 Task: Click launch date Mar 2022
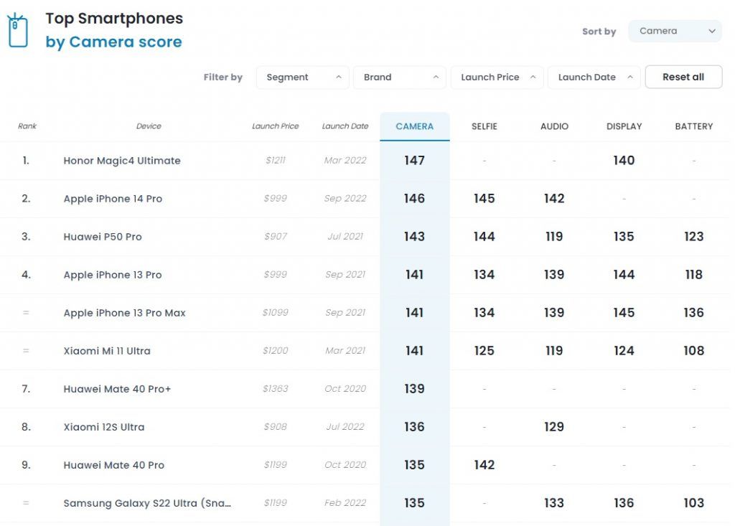(345, 160)
